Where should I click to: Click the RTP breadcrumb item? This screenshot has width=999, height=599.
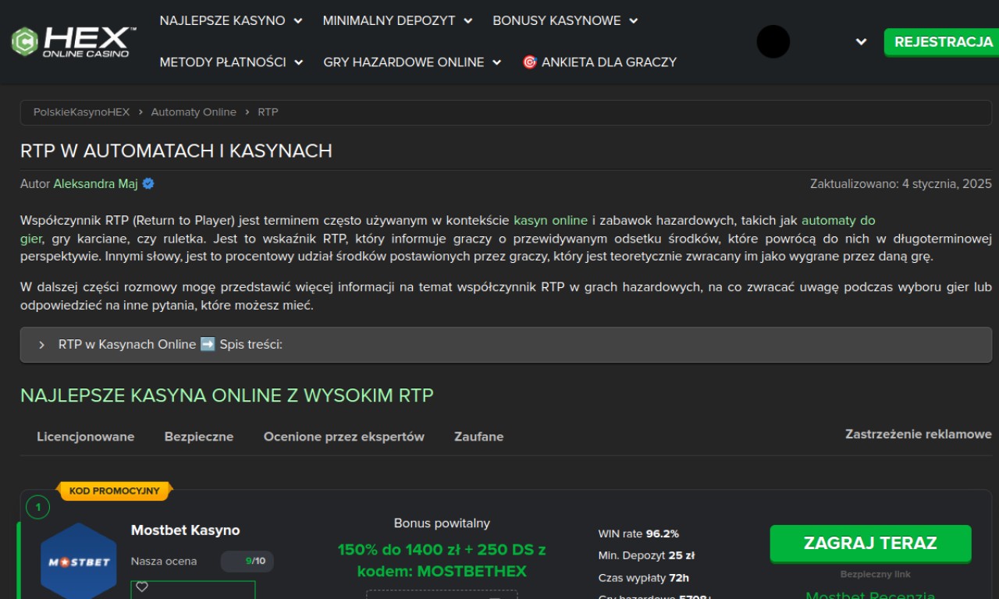(x=268, y=112)
